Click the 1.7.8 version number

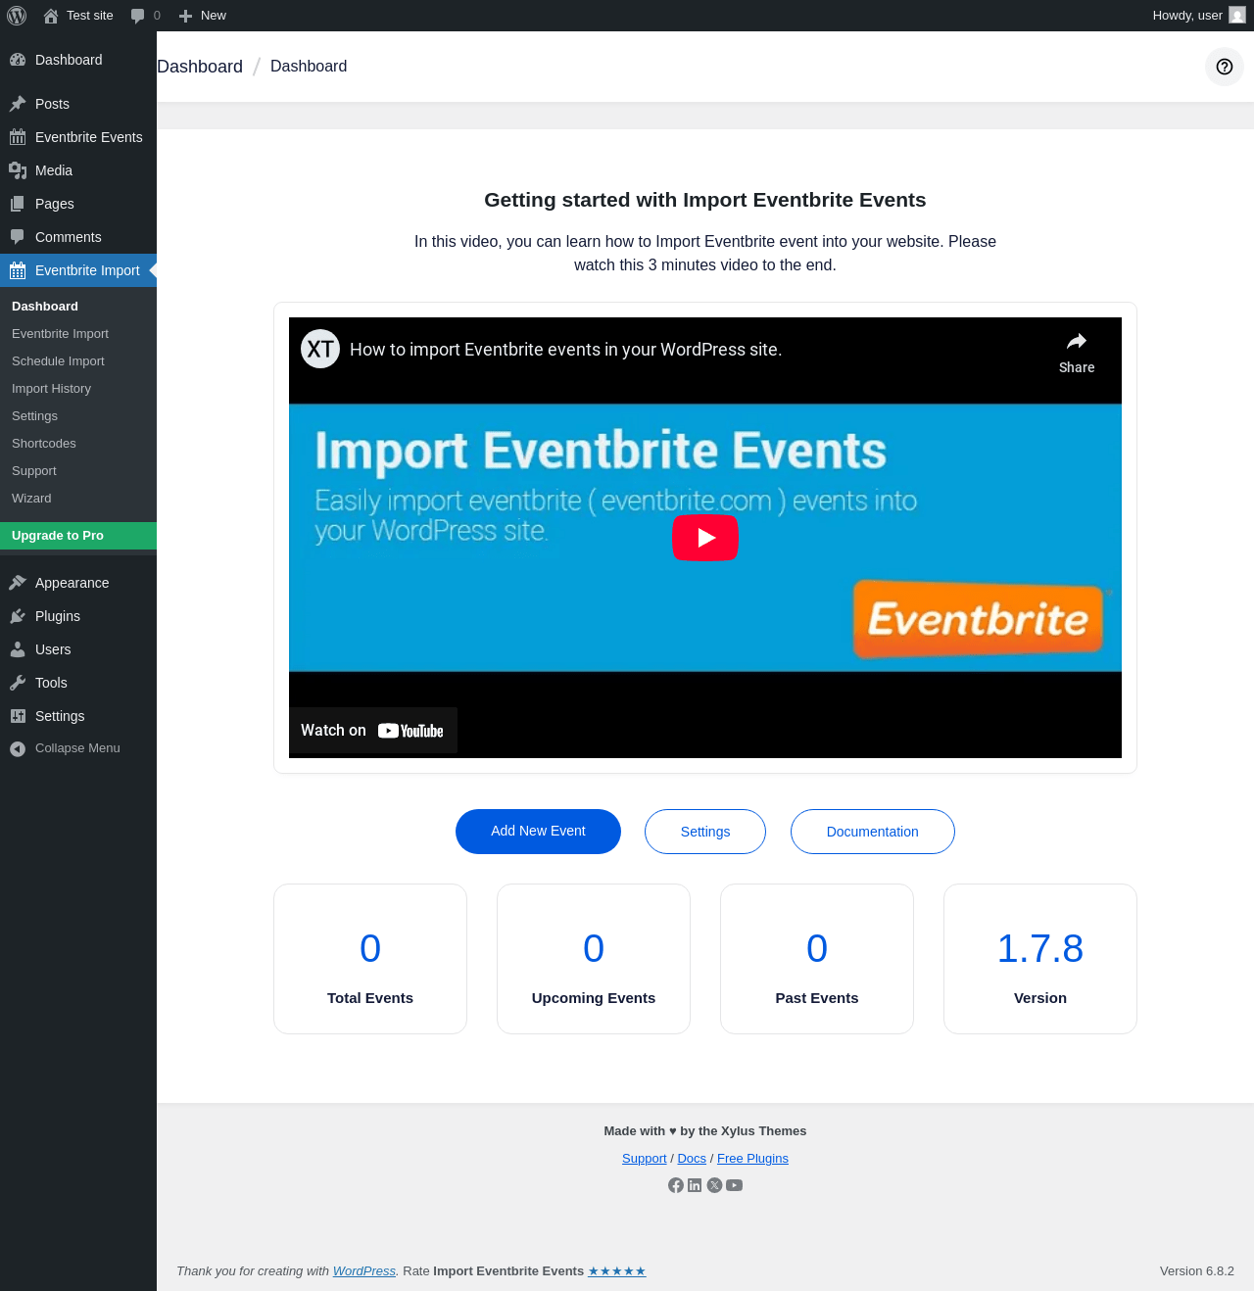point(1040,948)
